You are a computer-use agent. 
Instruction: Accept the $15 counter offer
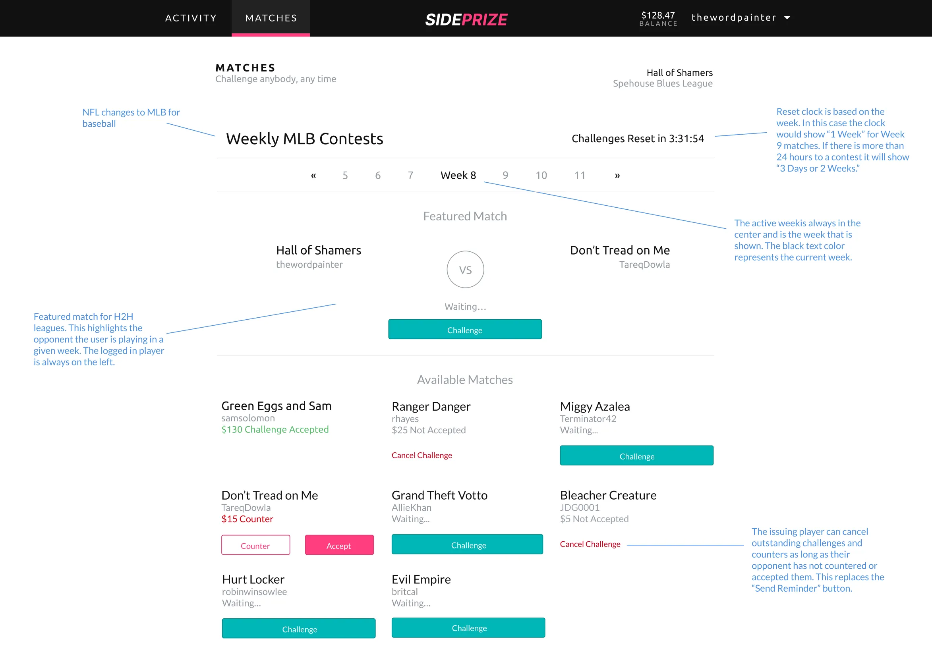[339, 545]
